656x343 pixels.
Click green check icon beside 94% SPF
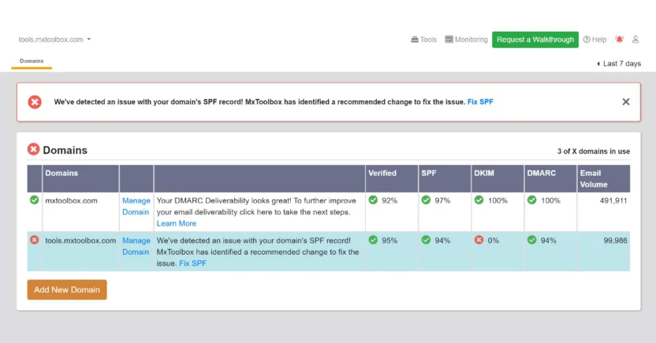point(426,240)
